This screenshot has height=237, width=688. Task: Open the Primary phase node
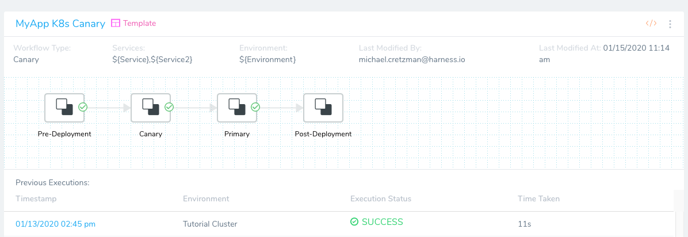pyautogui.click(x=236, y=108)
